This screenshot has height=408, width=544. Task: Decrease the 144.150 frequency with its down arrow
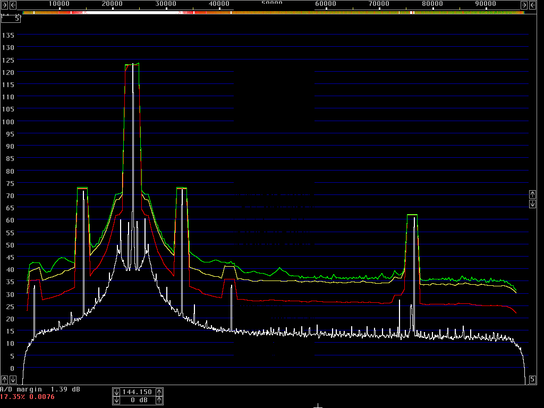116,392
